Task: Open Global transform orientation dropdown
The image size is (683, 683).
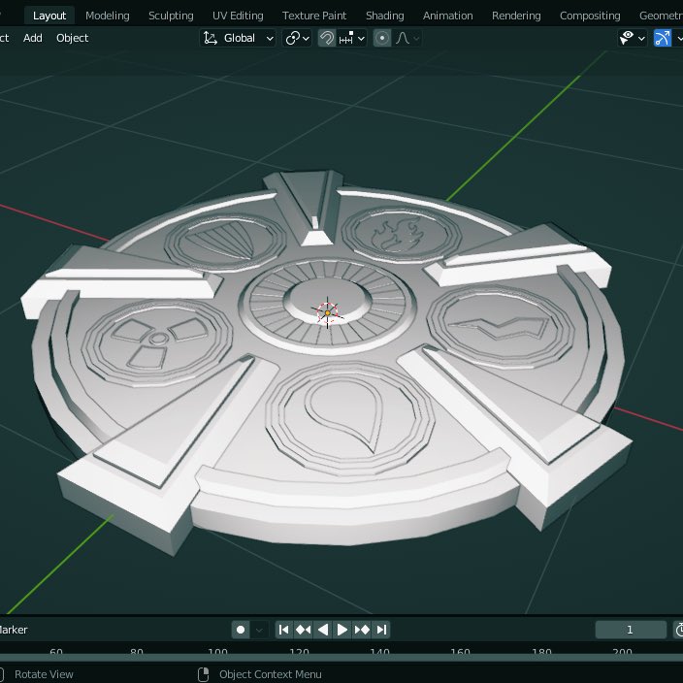Action: (x=238, y=39)
